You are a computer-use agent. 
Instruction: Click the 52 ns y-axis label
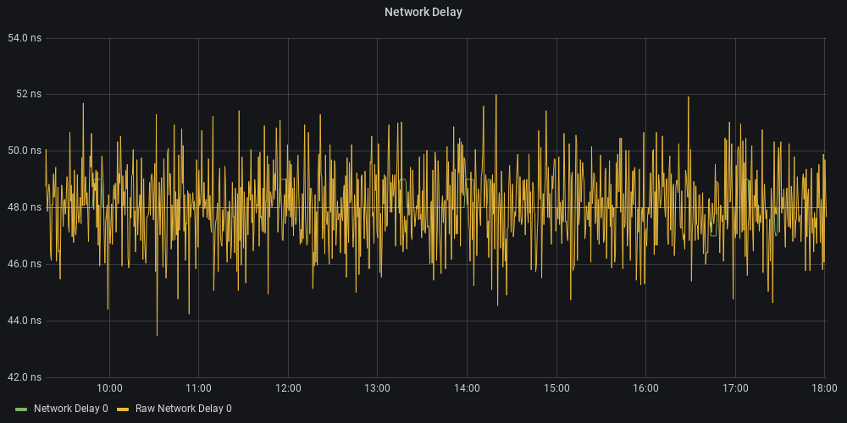point(29,94)
